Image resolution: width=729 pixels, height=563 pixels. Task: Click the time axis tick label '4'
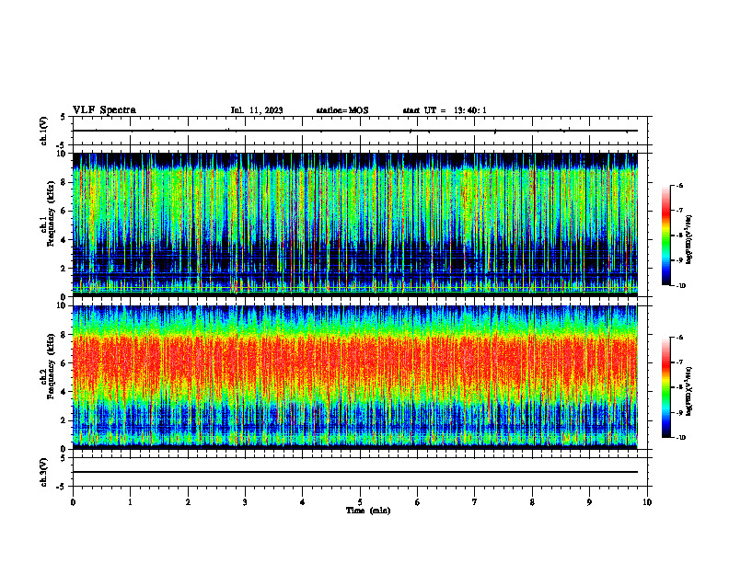303,502
